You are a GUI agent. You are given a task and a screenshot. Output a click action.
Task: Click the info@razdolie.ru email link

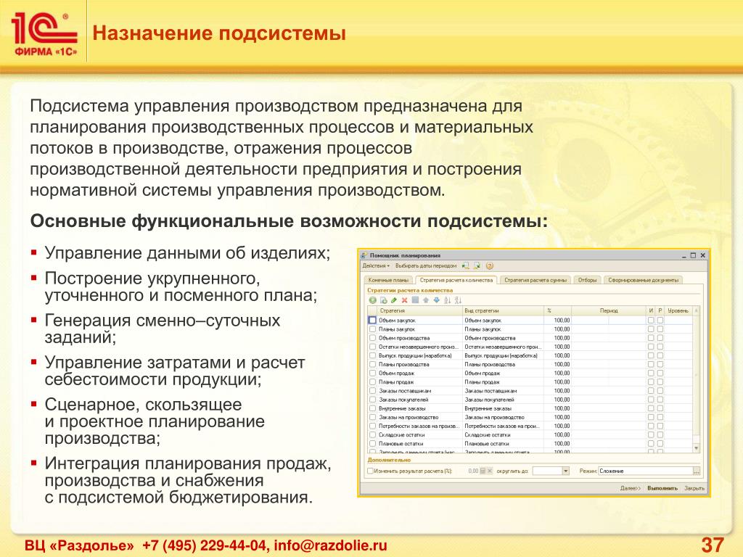coord(330,545)
